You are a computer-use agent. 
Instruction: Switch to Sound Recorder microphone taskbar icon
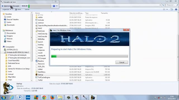click(x=85, y=97)
